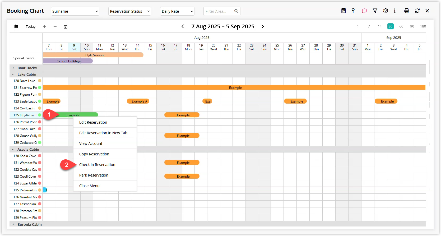The width and height of the screenshot is (441, 236).
Task: Open the Reservation Status dropdown
Action: click(x=130, y=11)
